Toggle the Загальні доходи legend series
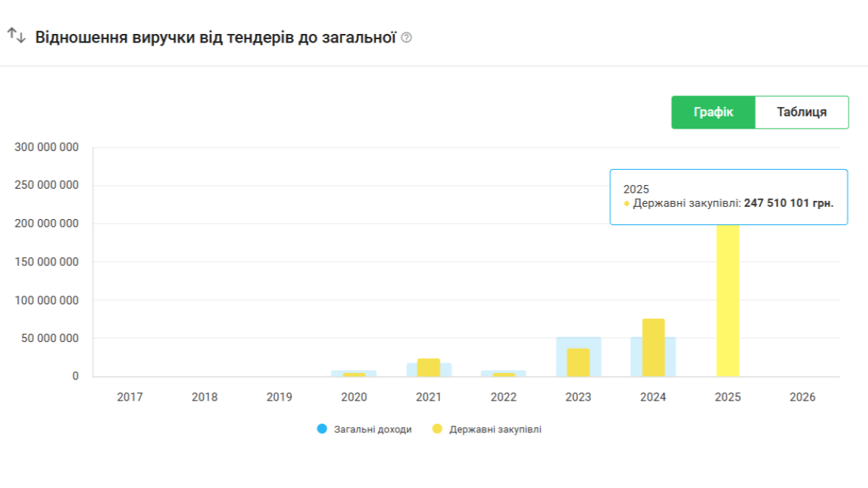The height and width of the screenshot is (488, 868). [x=372, y=429]
